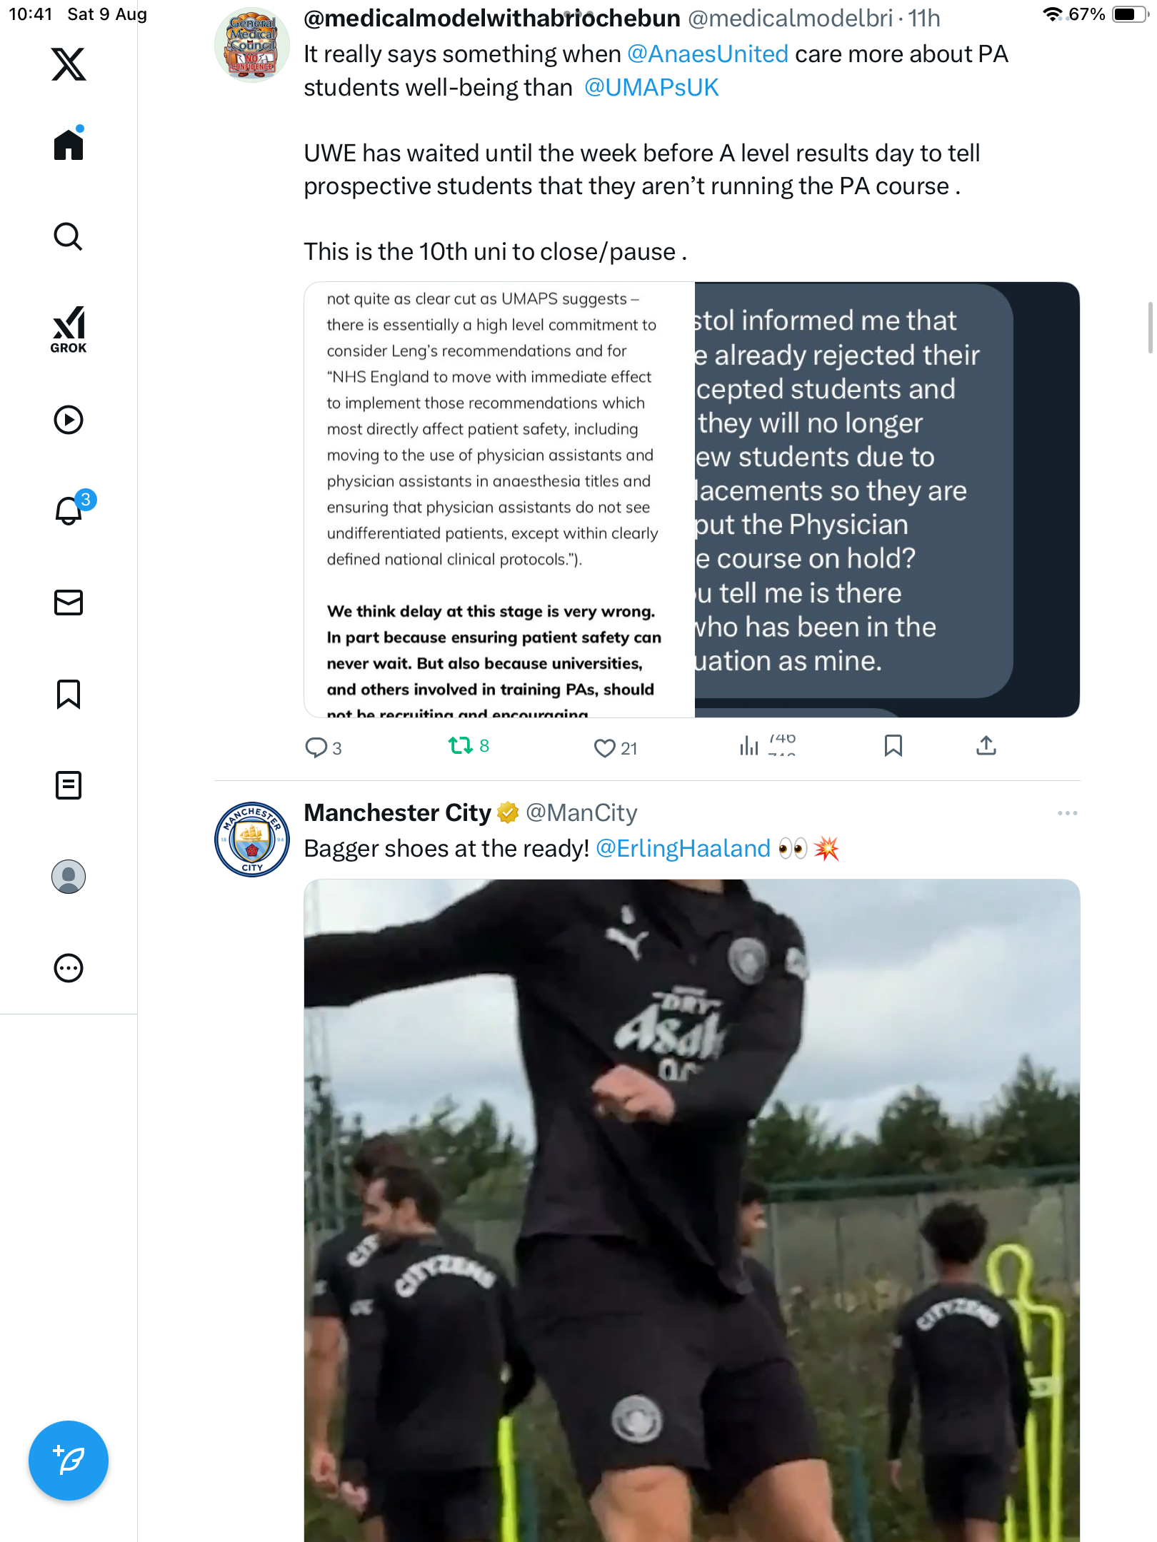Share the medicalmodel tweet

[x=986, y=746]
